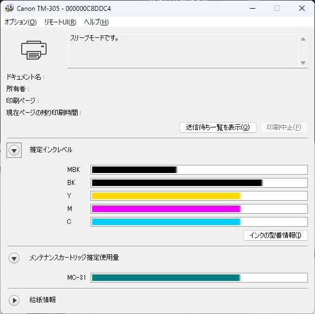Click the status message scroll down arrow

point(303,63)
